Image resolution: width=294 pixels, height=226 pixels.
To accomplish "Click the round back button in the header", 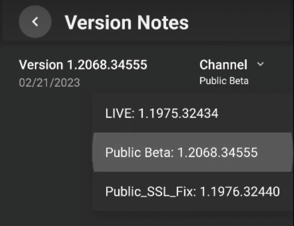I will 35,22.
